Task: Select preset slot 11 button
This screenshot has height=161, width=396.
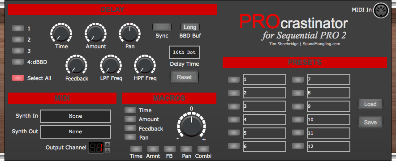Action: 298,133
